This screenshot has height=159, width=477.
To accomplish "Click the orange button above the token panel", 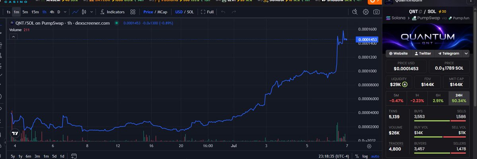I will (x=374, y=2).
